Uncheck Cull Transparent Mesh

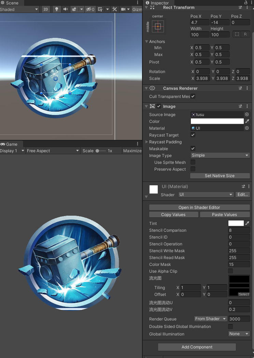(193, 96)
